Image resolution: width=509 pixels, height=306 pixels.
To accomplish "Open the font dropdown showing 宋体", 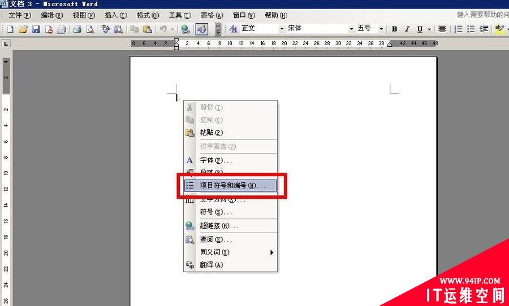I will (x=351, y=29).
